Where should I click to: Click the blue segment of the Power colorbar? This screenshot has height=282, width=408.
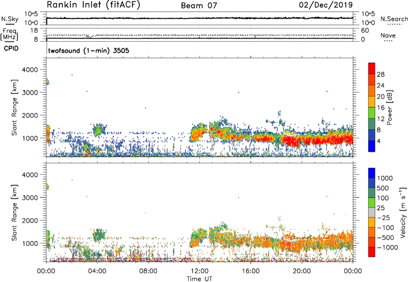coord(372,146)
